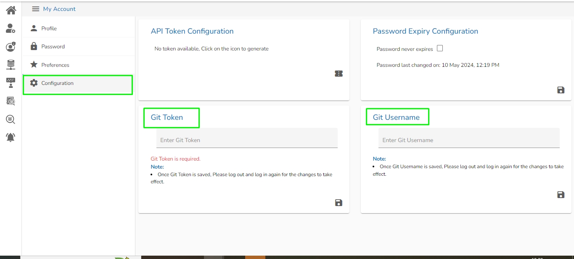Open the Profile menu item
574x259 pixels.
pos(49,29)
